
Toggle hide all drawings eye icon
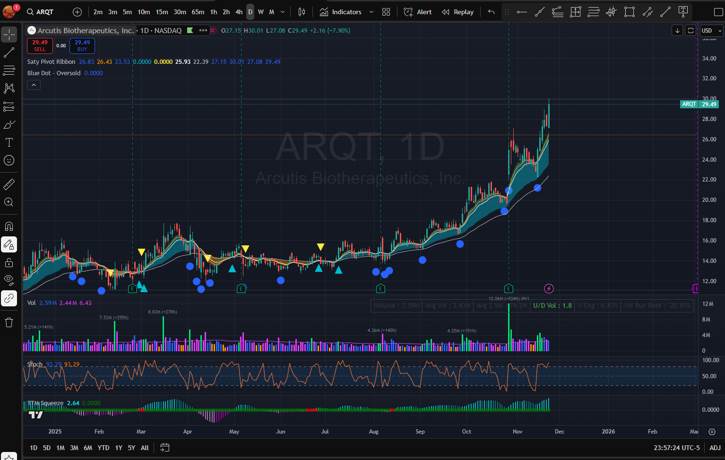click(9, 280)
